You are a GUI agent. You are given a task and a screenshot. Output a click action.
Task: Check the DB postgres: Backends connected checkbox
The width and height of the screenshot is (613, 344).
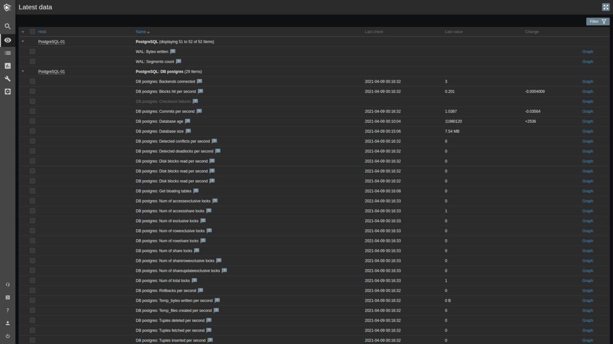coord(33,81)
